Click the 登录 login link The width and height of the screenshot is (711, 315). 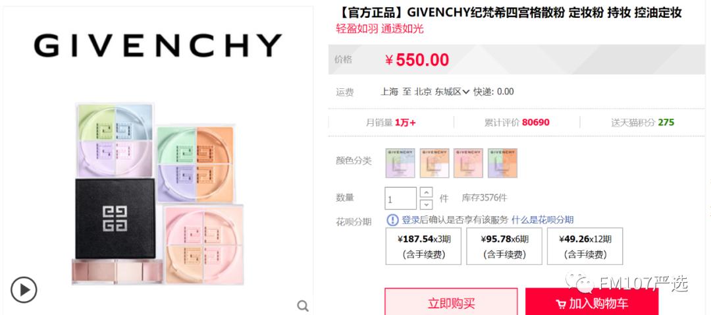tap(410, 220)
